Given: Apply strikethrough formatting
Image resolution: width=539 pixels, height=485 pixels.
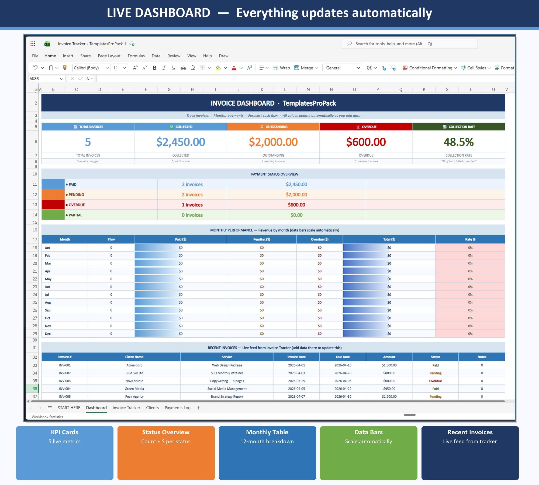Looking at the screenshot, I should (183, 68).
